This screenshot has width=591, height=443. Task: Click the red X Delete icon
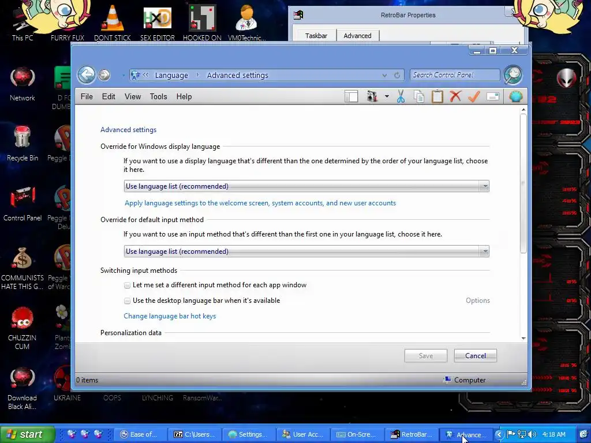pyautogui.click(x=455, y=96)
